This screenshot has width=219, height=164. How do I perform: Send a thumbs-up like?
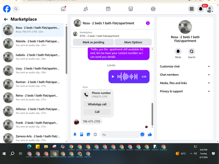pos(150,135)
